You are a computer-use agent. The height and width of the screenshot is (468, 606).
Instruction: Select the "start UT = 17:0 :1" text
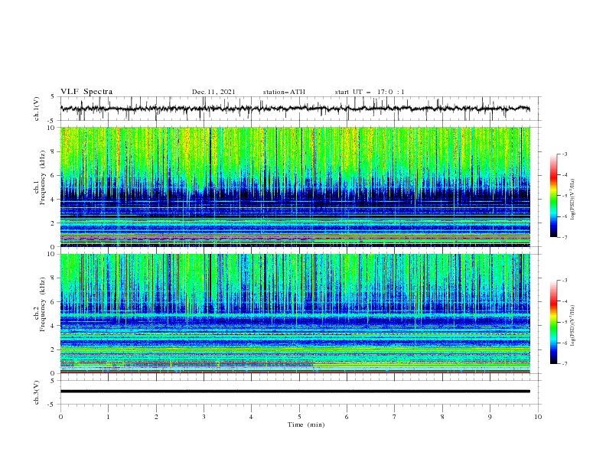pos(370,92)
